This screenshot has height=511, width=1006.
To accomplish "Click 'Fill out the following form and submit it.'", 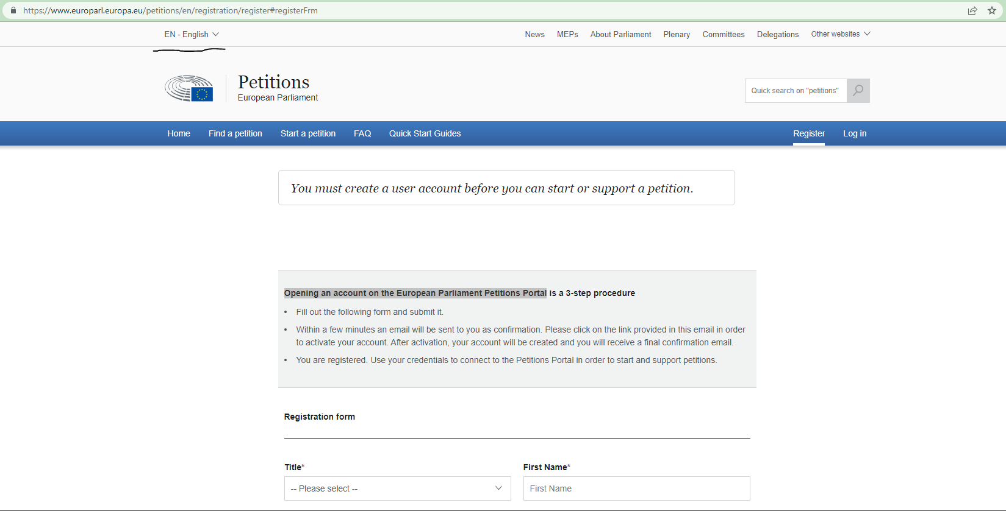I will coord(370,312).
